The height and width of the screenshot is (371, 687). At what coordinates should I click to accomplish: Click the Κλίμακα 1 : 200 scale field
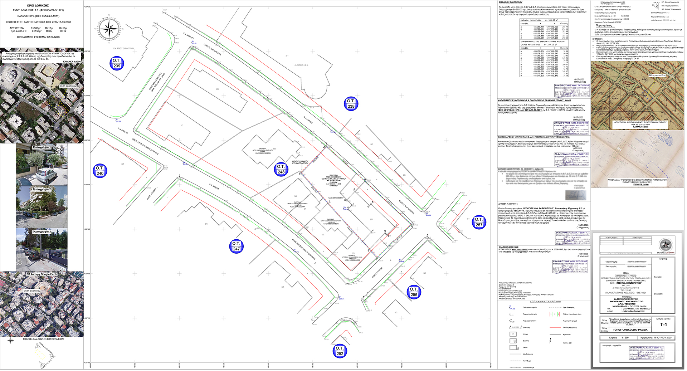619,338
